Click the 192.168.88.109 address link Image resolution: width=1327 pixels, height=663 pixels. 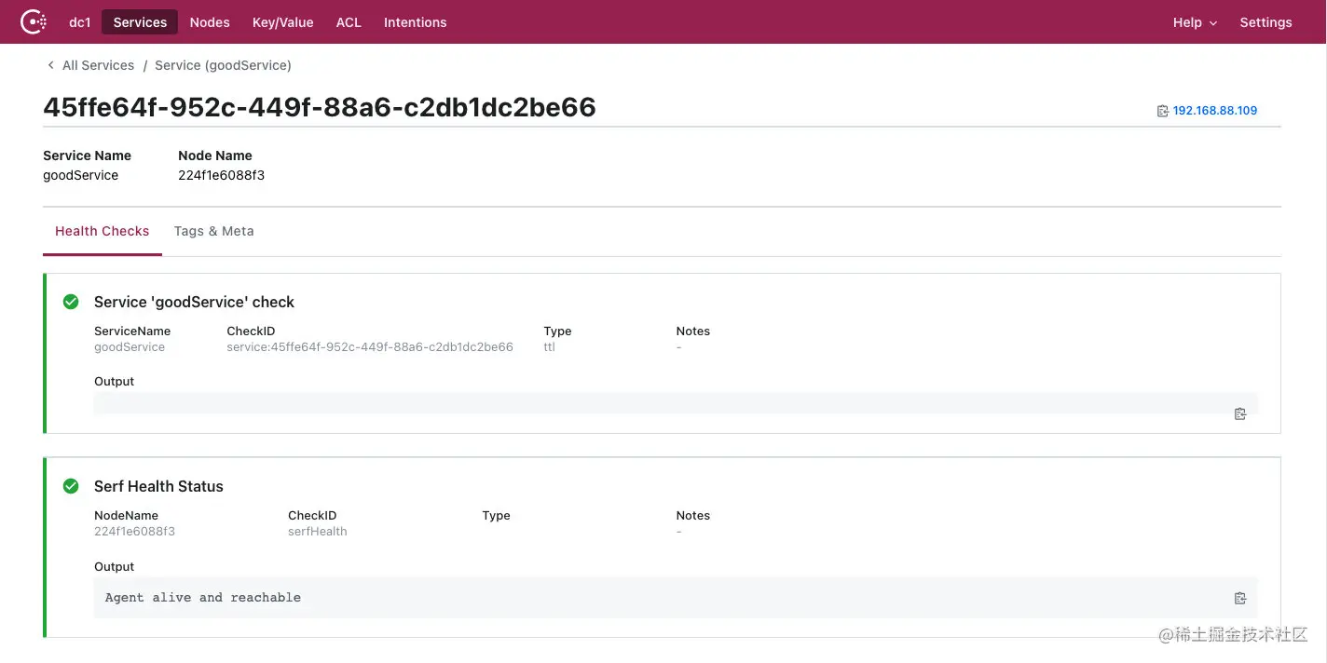(x=1215, y=111)
